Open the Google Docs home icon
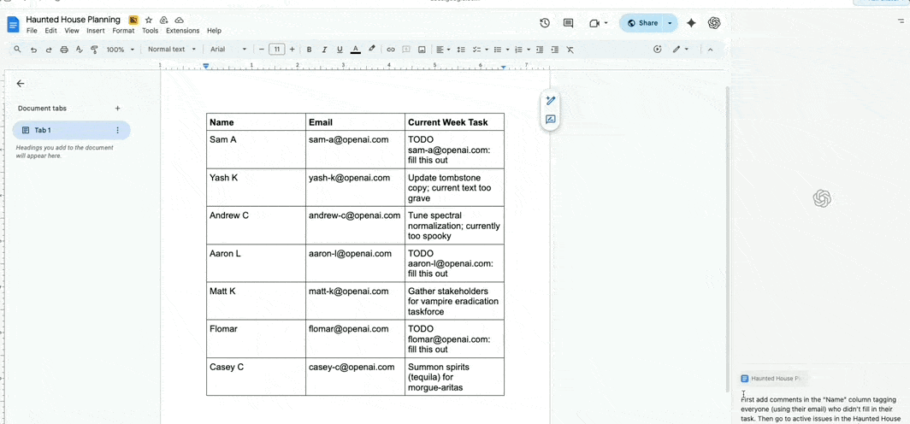The width and height of the screenshot is (910, 424). [x=13, y=24]
